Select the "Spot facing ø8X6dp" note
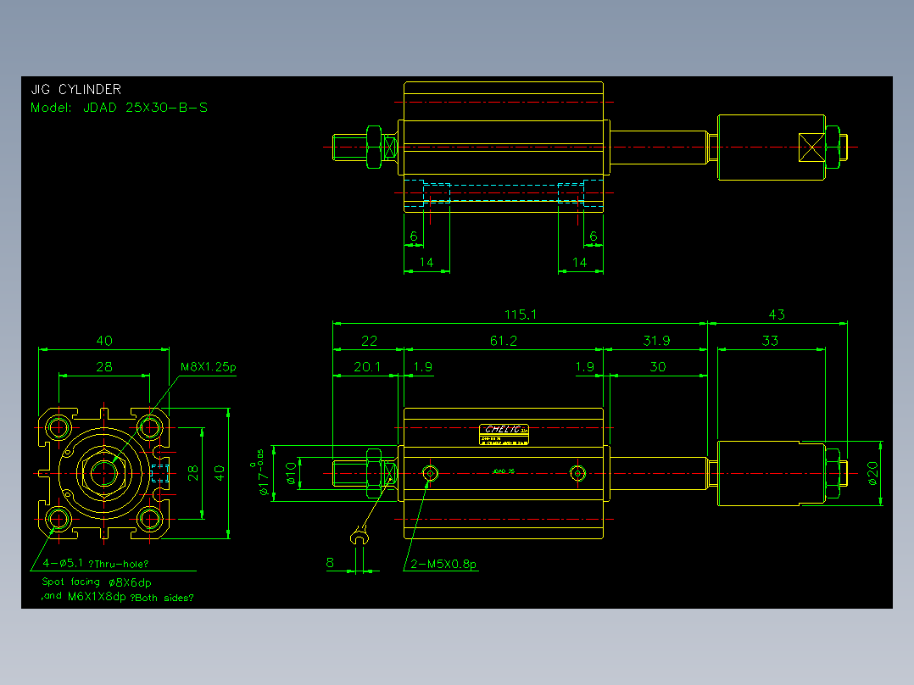Image resolution: width=914 pixels, height=685 pixels. pos(97,582)
